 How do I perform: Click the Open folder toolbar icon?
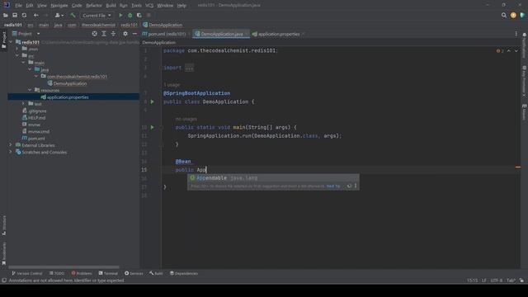point(6,15)
